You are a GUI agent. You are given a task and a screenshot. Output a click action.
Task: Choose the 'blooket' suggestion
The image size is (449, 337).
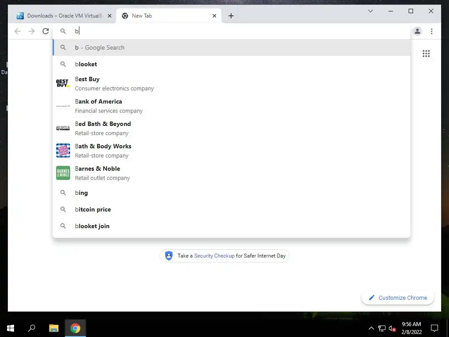click(232, 64)
